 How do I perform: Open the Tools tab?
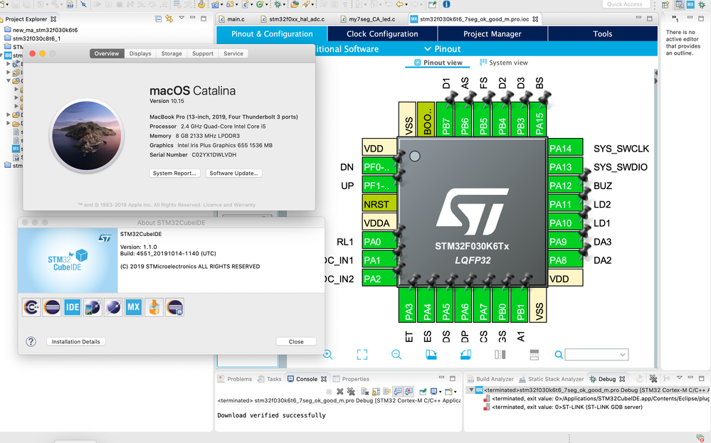point(603,33)
